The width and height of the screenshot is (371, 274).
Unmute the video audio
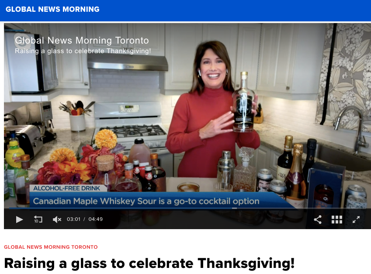tap(57, 220)
